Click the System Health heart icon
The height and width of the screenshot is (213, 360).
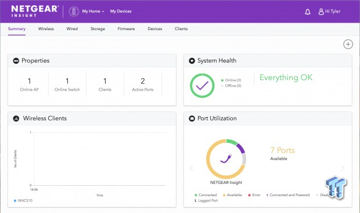pos(192,61)
